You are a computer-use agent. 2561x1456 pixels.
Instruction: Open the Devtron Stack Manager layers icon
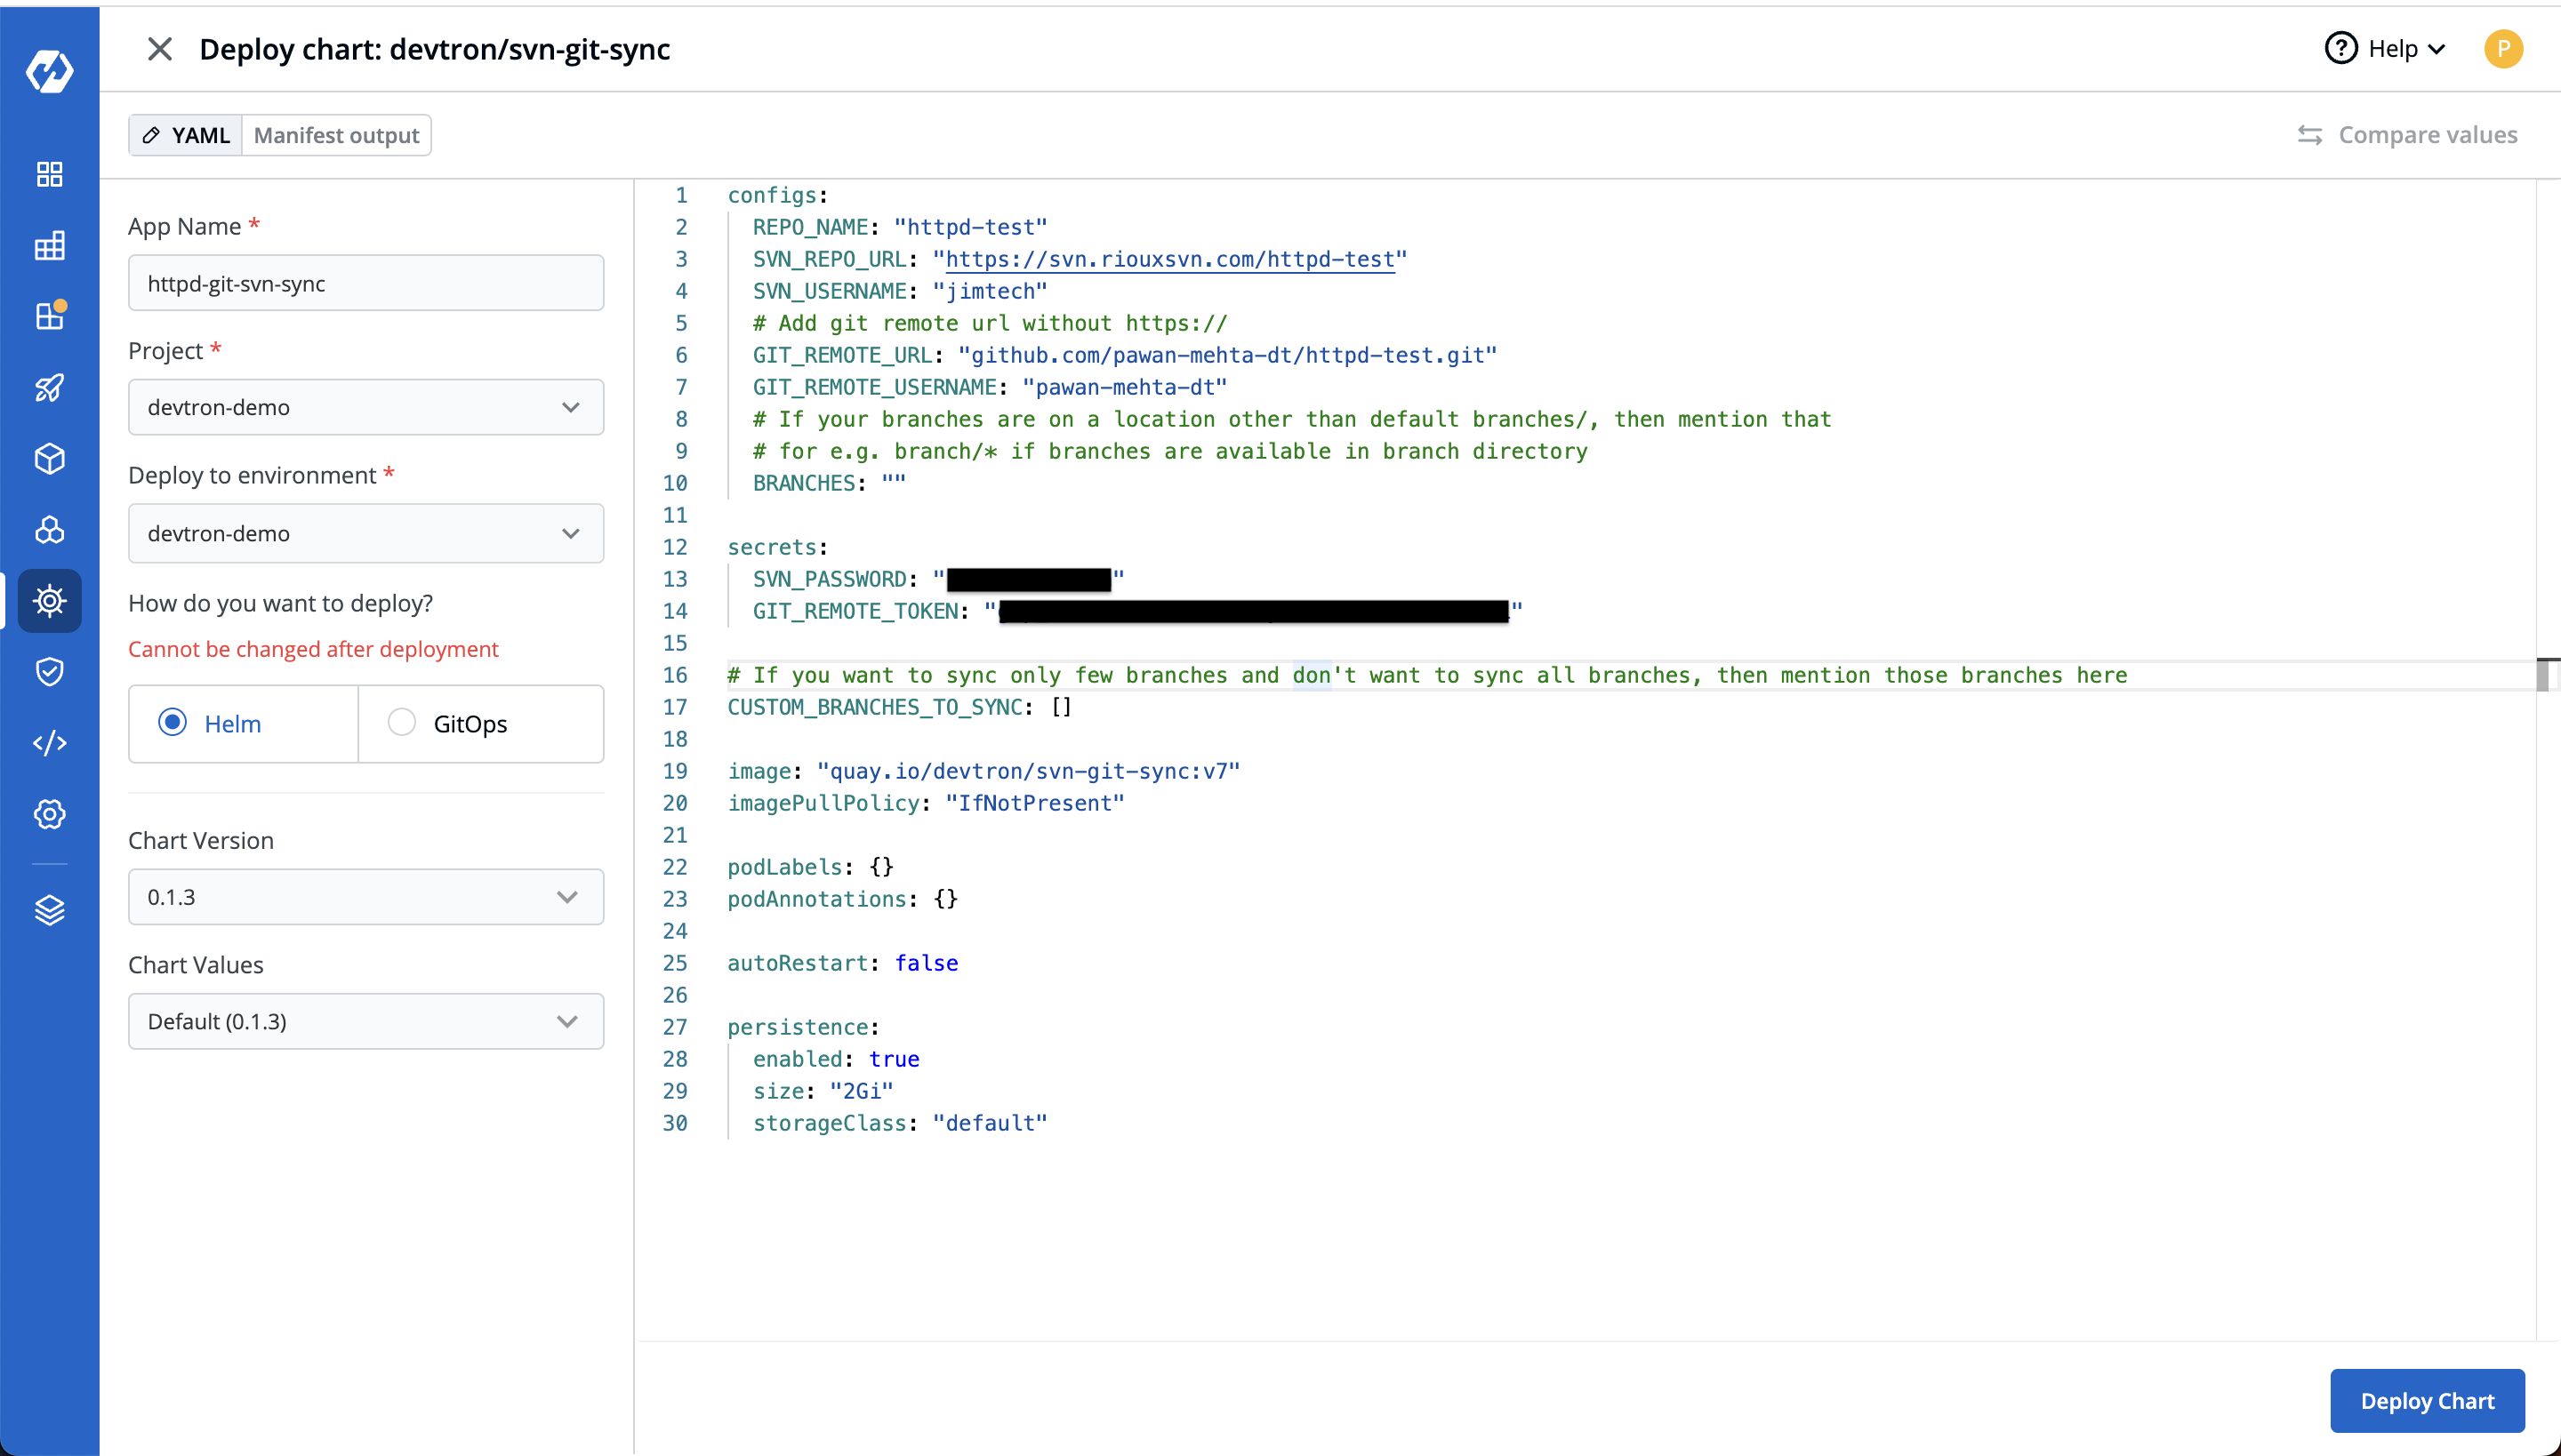pyautogui.click(x=49, y=910)
